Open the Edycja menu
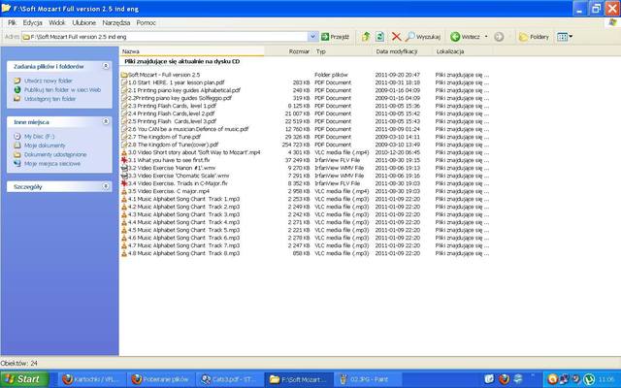 coord(32,23)
